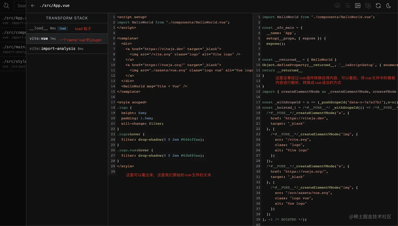Click 'padding: 1.5em;' code line
This screenshot has width=398, height=226.
tap(137, 118)
